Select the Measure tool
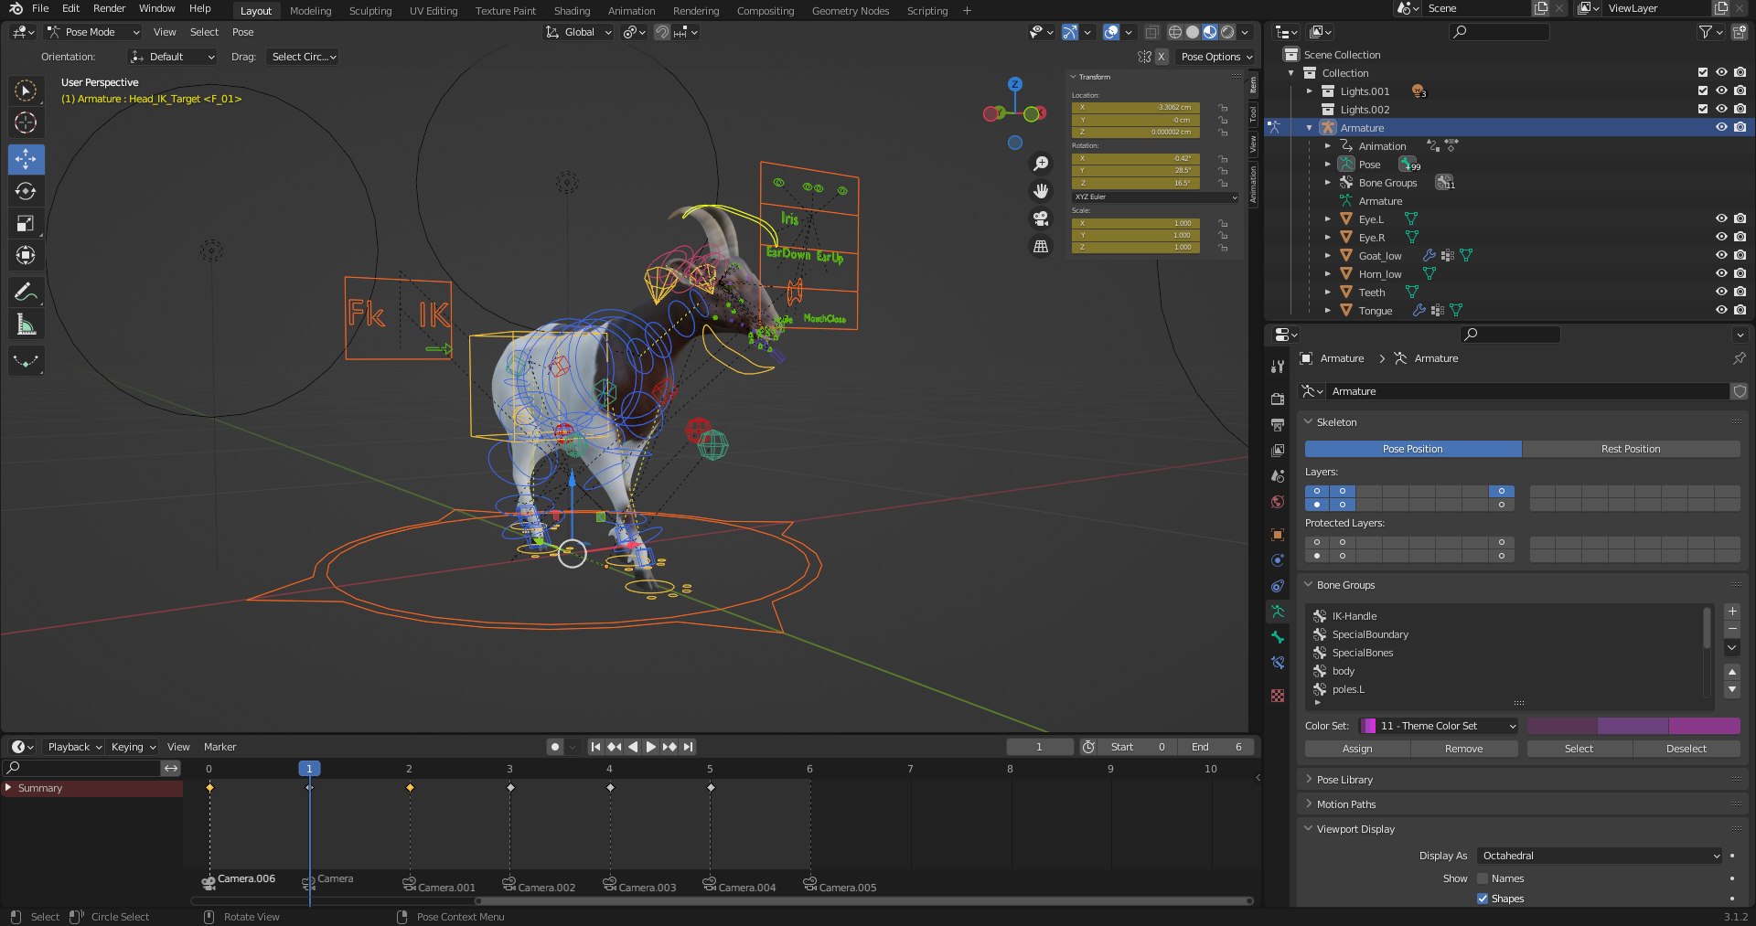The width and height of the screenshot is (1756, 926). tap(26, 325)
